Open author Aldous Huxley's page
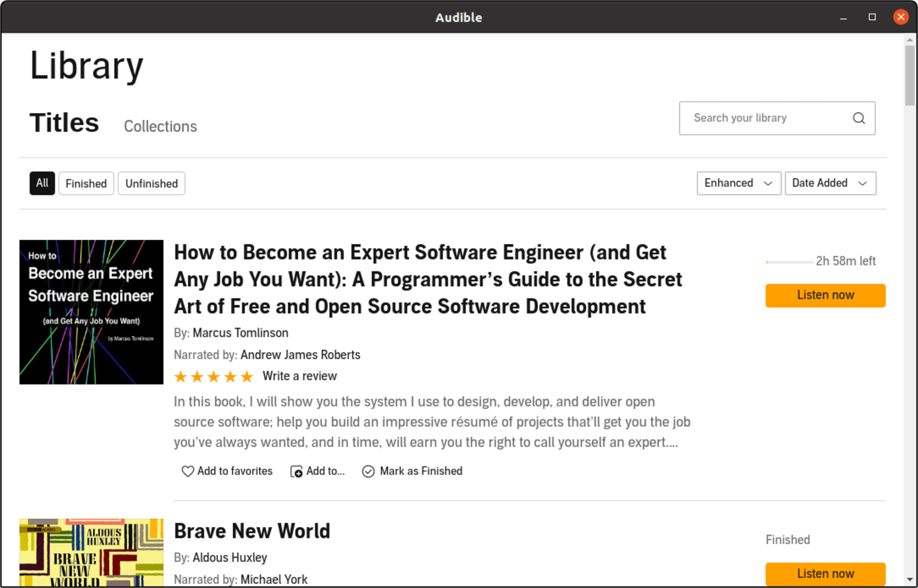918x588 pixels. 230,558
